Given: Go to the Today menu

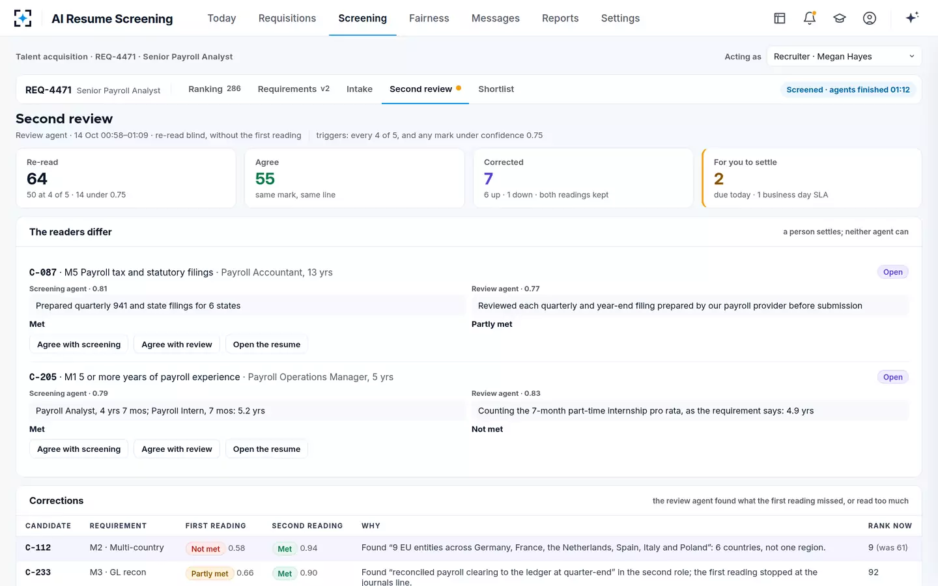Looking at the screenshot, I should pyautogui.click(x=221, y=18).
